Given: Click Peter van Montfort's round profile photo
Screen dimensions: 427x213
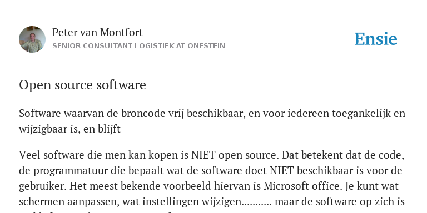Looking at the screenshot, I should (32, 39).
